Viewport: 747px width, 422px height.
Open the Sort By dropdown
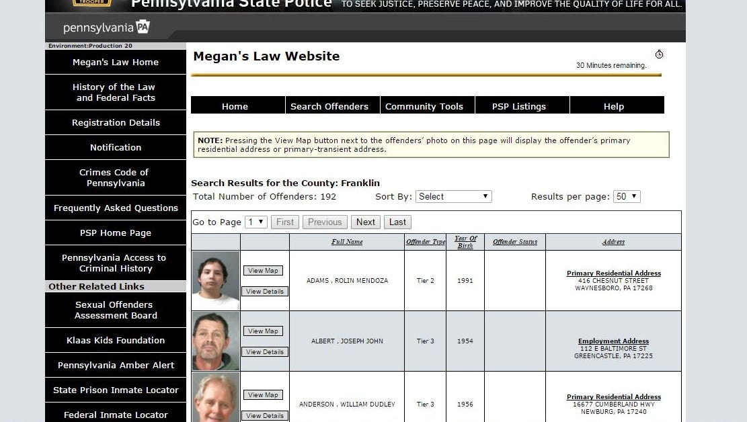click(453, 197)
